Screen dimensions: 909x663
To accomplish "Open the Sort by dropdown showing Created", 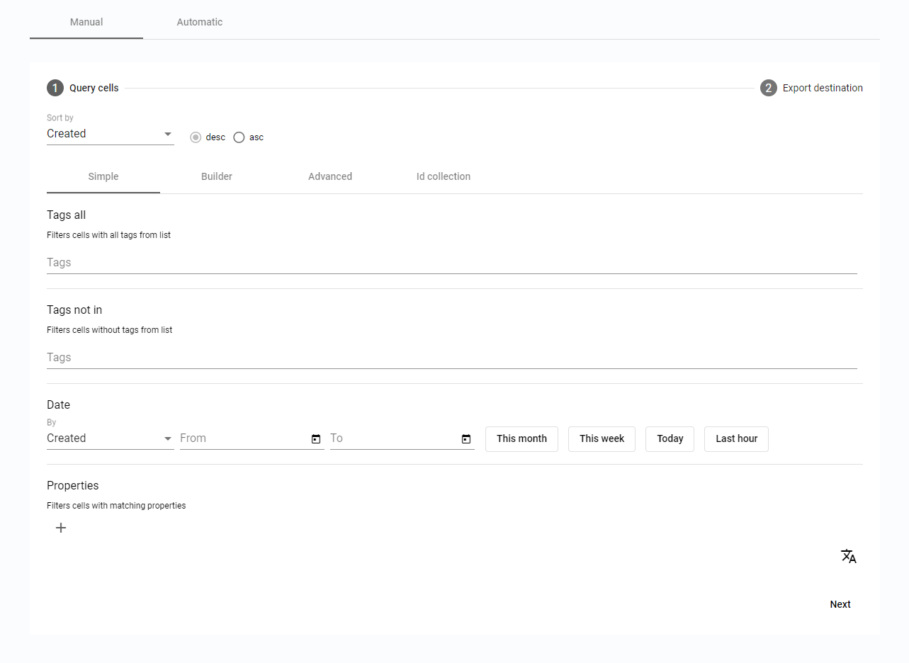I will [x=110, y=133].
